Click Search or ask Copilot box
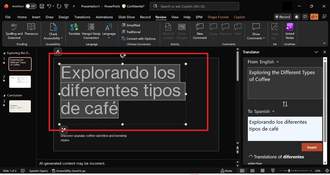Image resolution: width=330 pixels, height=175 pixels. 194,6
